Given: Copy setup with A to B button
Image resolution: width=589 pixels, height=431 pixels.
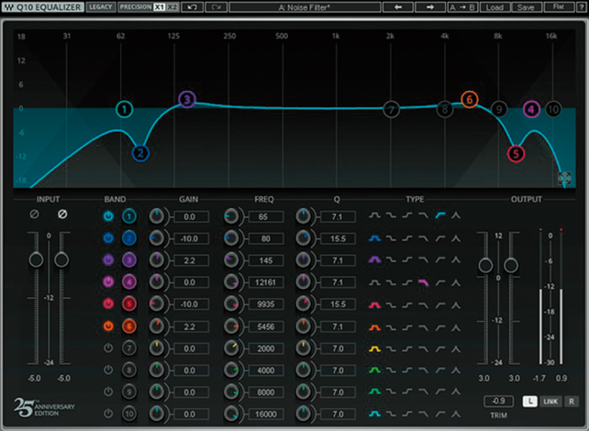Looking at the screenshot, I should point(462,7).
